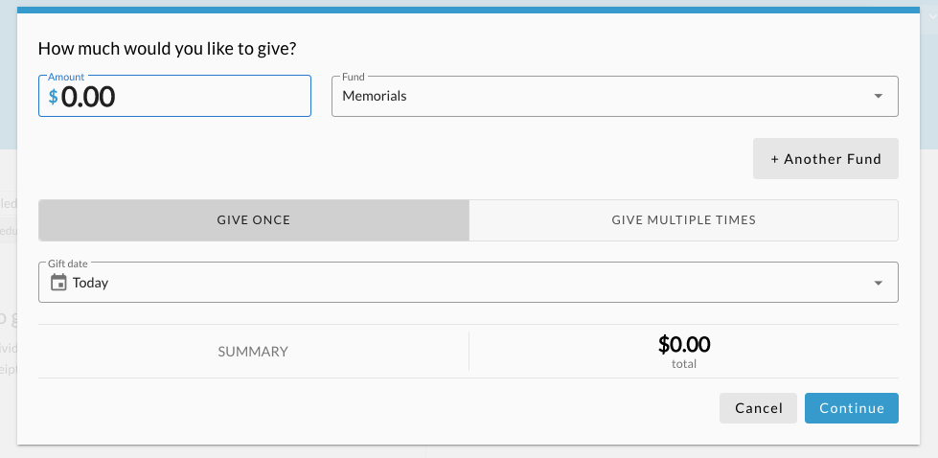Open the Today gift date dropdown
The image size is (938, 458).
[x=469, y=283]
